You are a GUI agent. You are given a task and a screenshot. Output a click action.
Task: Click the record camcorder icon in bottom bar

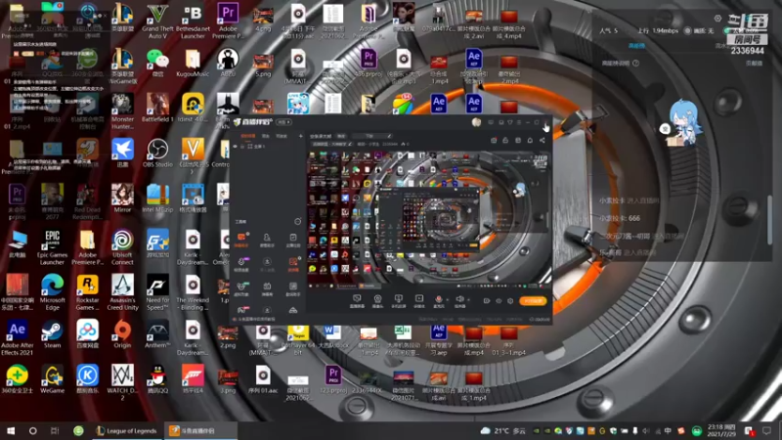pyautogui.click(x=486, y=301)
